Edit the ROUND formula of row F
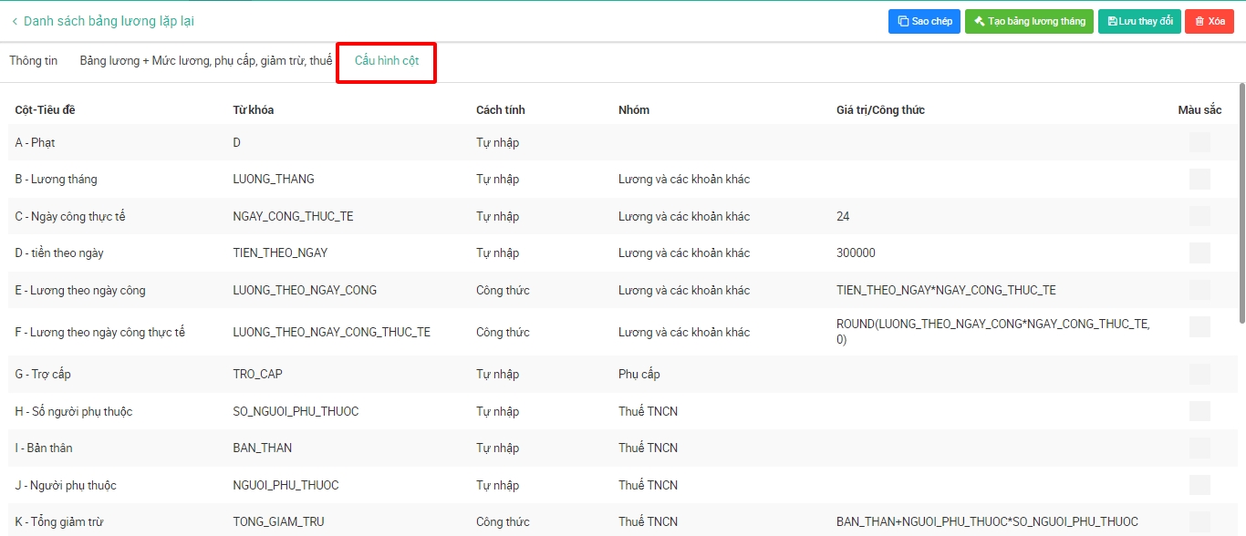This screenshot has height=536, width=1246. click(992, 332)
